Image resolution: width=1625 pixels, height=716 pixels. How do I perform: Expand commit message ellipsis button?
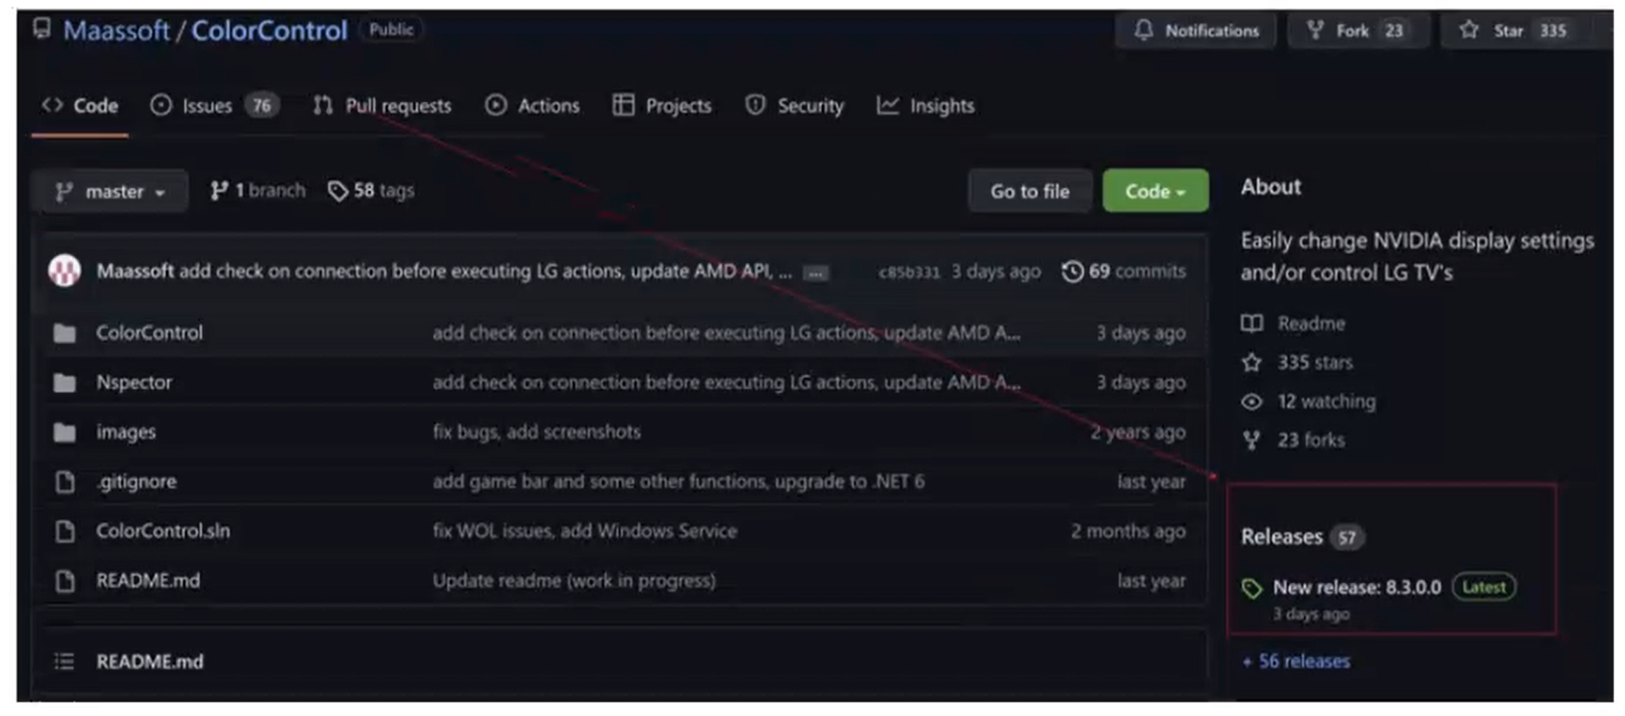[x=815, y=273]
